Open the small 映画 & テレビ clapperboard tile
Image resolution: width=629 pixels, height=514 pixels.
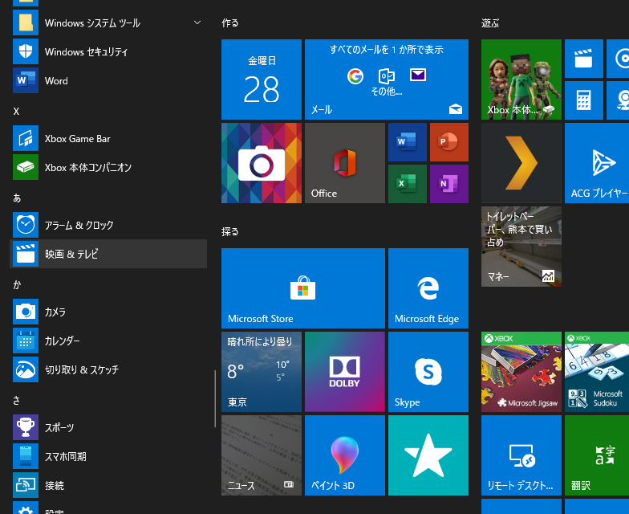coord(584,59)
